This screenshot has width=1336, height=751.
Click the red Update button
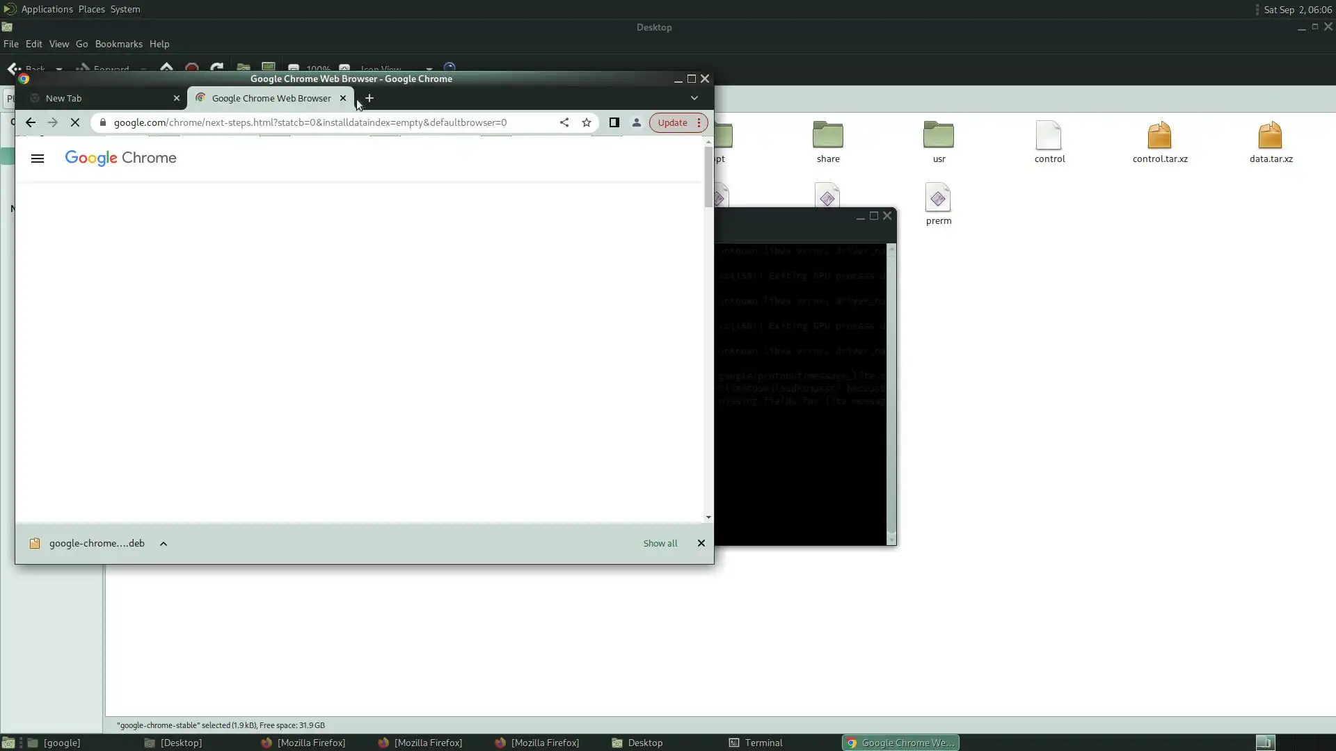point(672,122)
